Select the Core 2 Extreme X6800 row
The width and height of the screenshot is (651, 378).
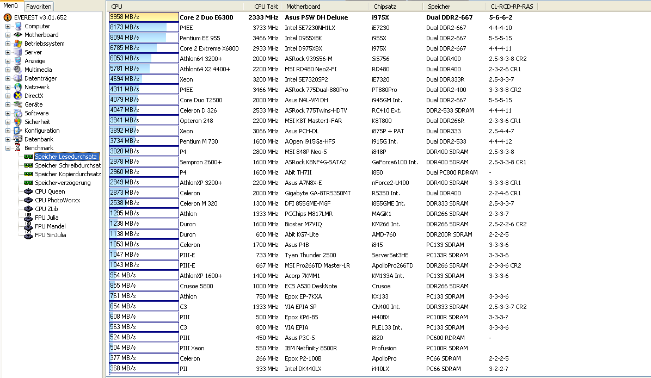(324, 48)
